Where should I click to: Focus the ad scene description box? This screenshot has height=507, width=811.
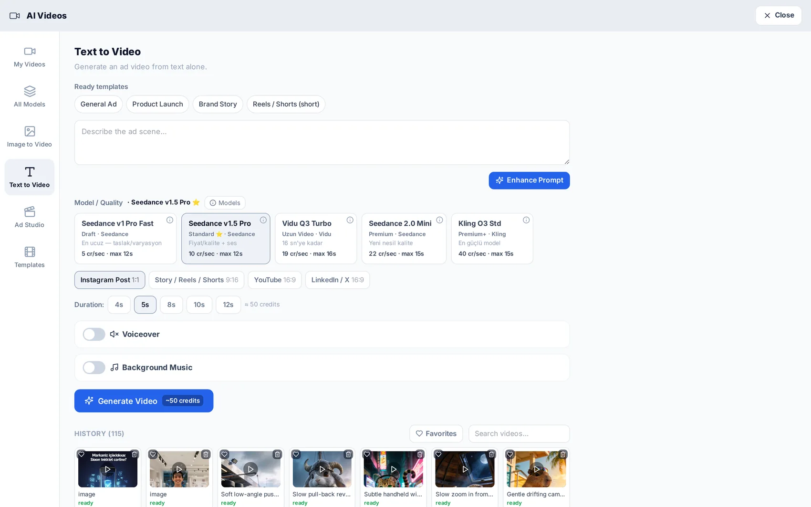pos(322,142)
